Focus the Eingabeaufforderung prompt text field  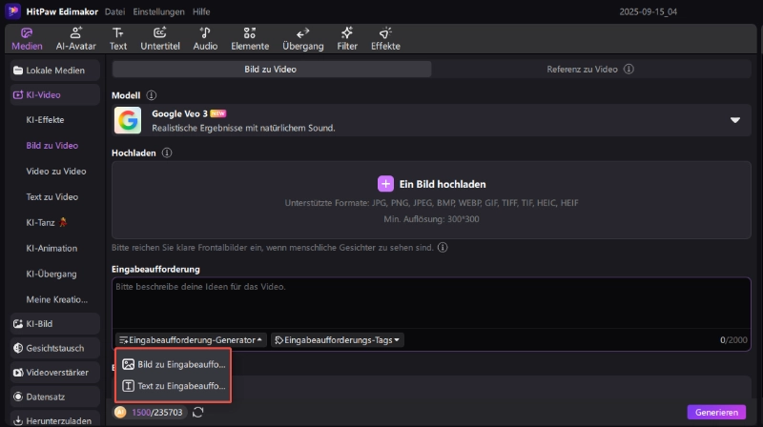[x=431, y=302]
